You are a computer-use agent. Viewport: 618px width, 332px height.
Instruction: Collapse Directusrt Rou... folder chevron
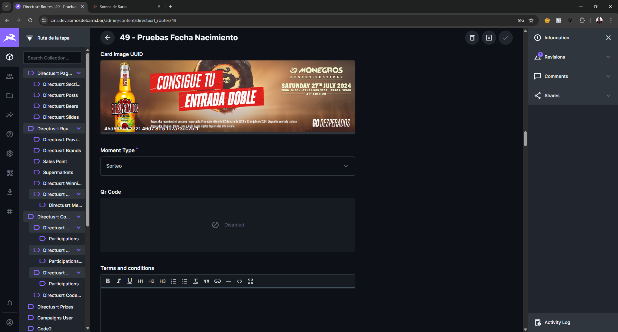click(79, 129)
